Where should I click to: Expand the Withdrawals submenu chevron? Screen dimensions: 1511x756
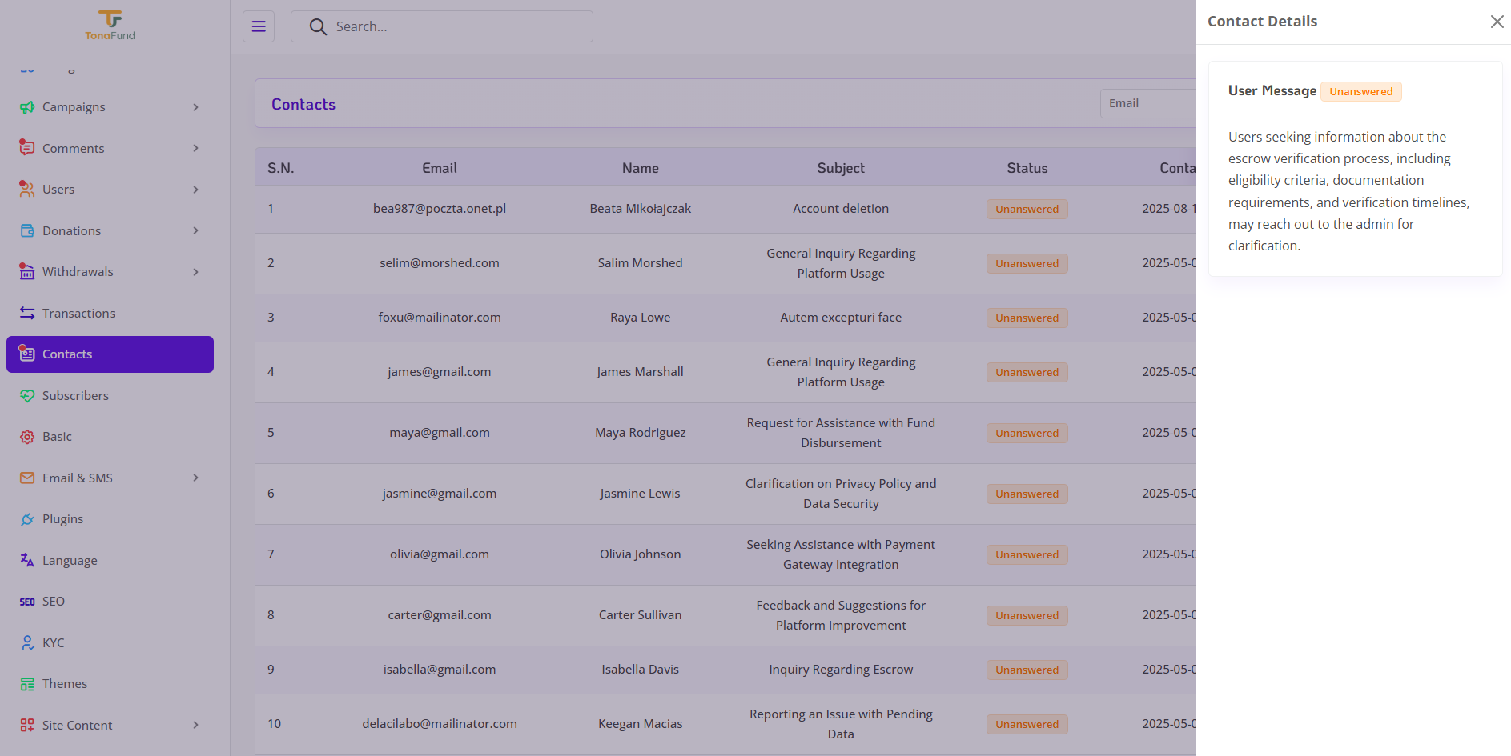pyautogui.click(x=195, y=272)
